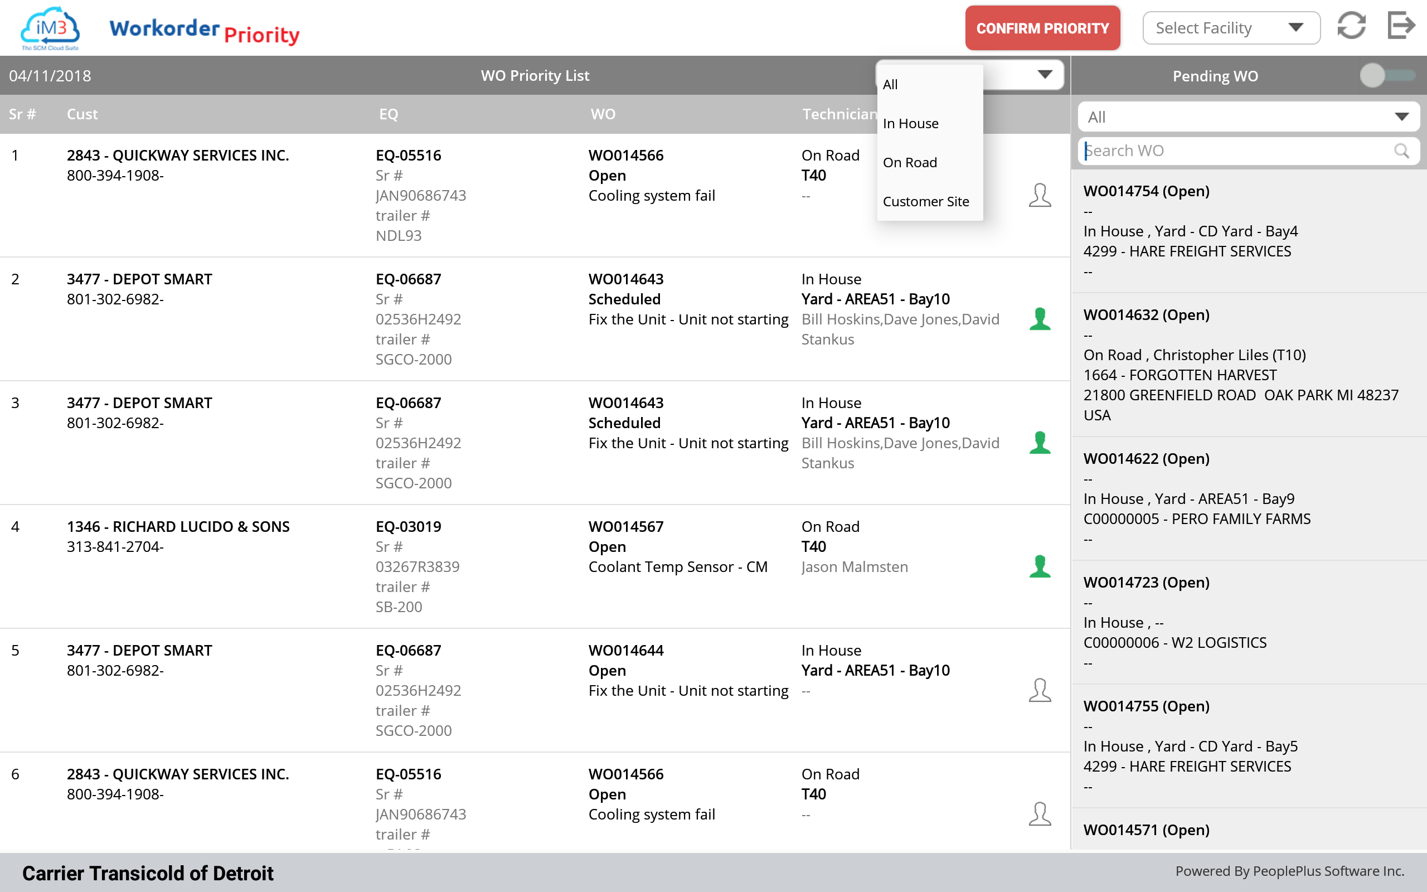This screenshot has width=1427, height=892.
Task: Click the 'WO' column header
Action: 603,114
